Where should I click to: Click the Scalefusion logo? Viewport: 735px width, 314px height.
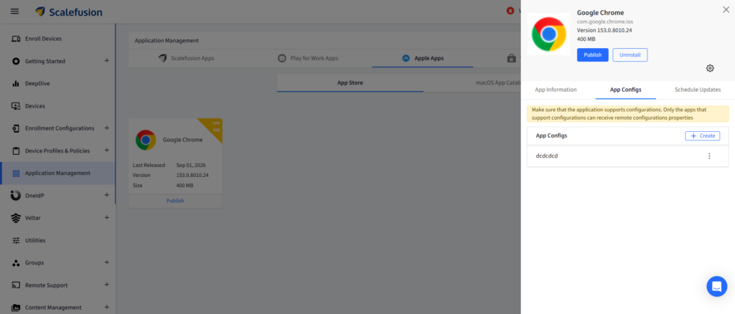click(x=69, y=11)
